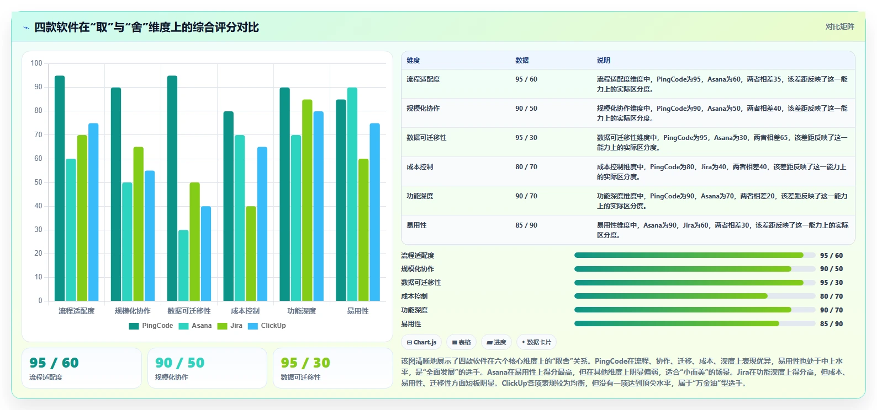877x410 pixels.
Task: Click the PingCode bar in the 数据可迁移性 group
Action: point(172,188)
